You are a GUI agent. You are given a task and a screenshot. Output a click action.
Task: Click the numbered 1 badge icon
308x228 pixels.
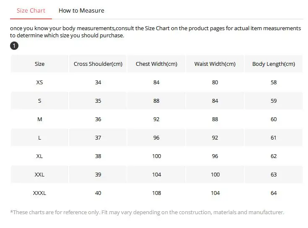click(14, 45)
